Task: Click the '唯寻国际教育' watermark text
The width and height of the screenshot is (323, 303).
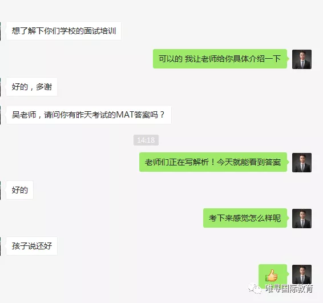Action: 289,288
